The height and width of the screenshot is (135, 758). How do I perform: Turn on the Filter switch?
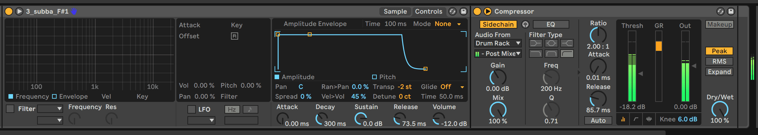10,109
